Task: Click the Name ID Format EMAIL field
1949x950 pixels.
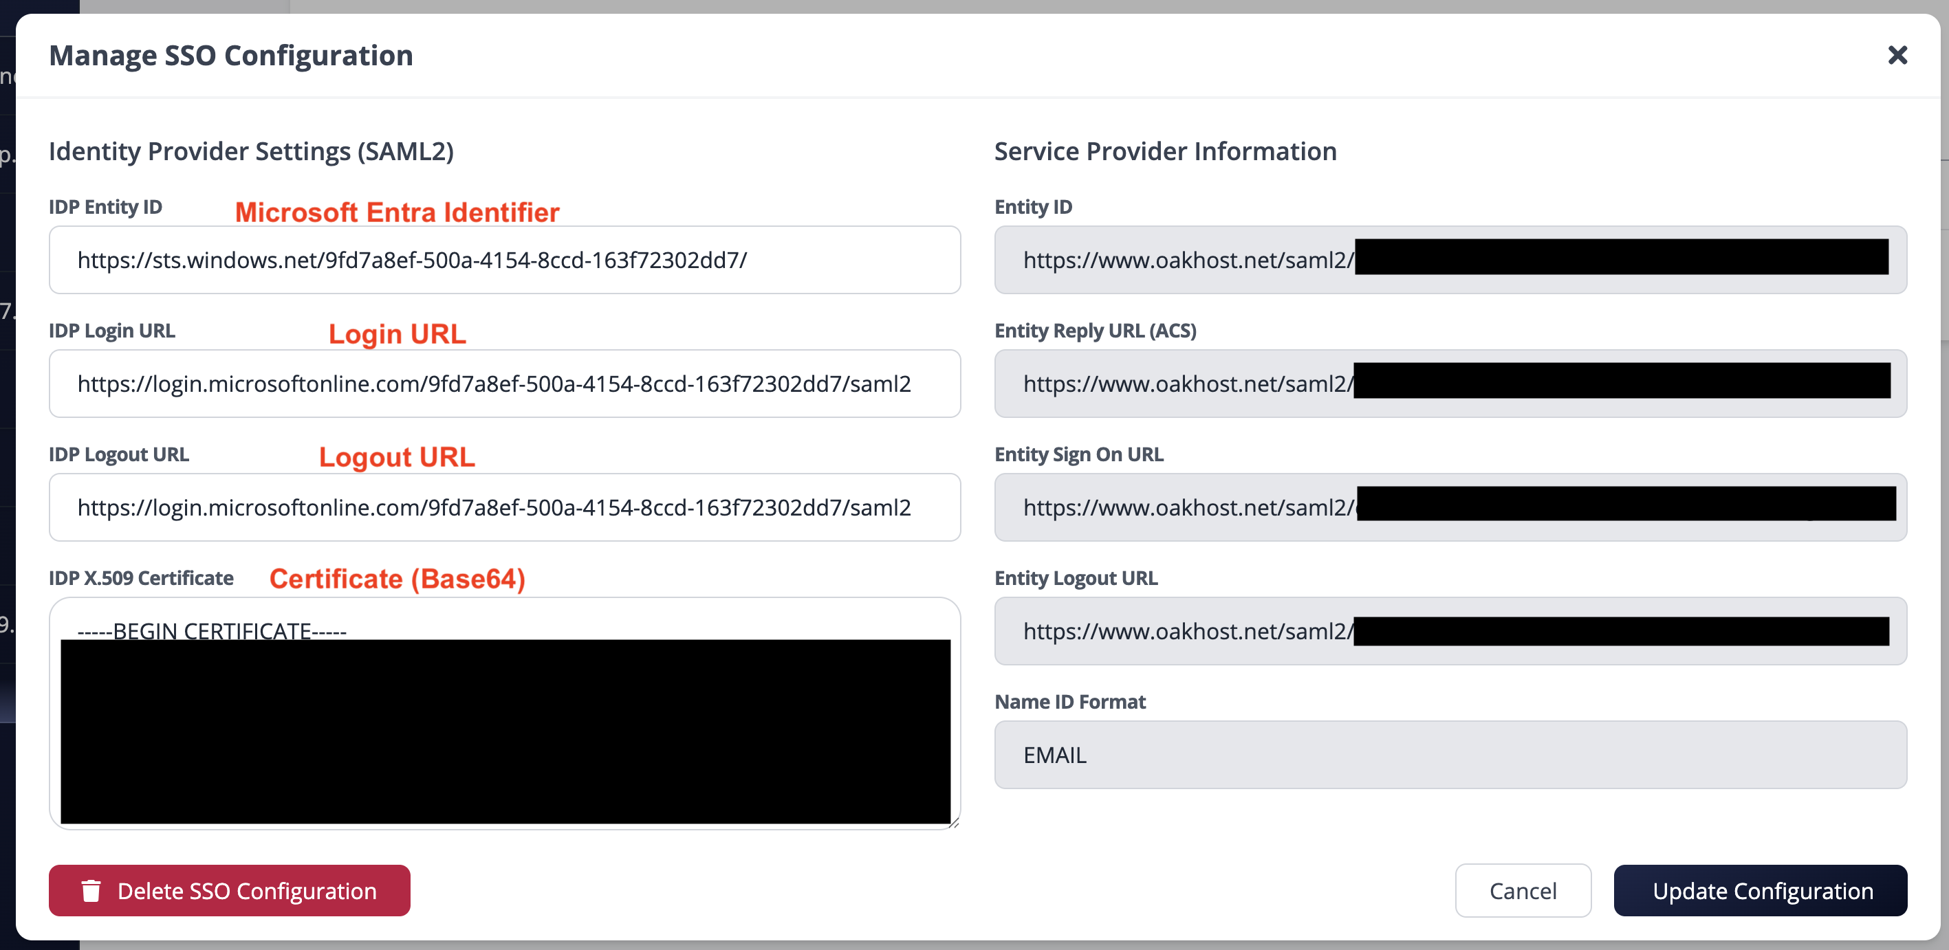Action: click(1450, 755)
